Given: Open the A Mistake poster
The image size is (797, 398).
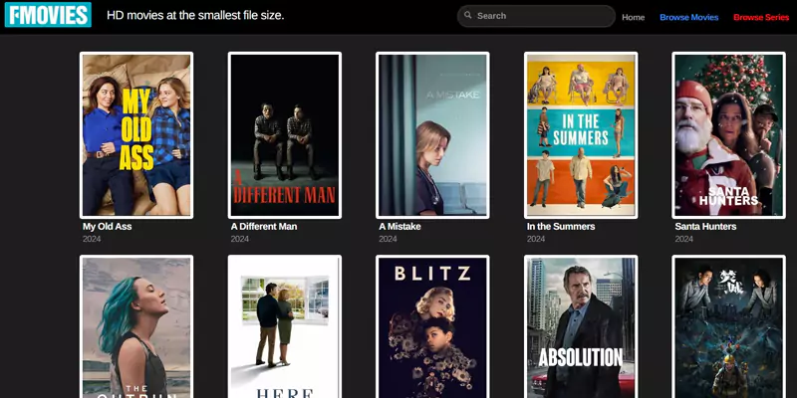Looking at the screenshot, I should coord(432,135).
